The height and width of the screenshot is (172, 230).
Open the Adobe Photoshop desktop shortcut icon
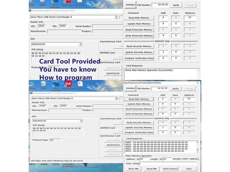(56, 84)
